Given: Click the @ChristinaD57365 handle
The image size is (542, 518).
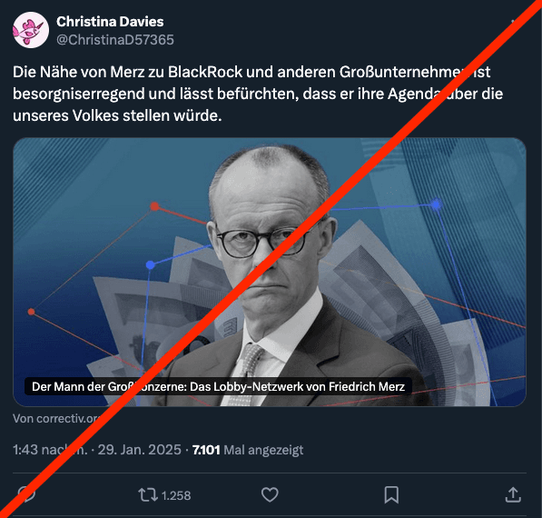Looking at the screenshot, I should pos(115,40).
